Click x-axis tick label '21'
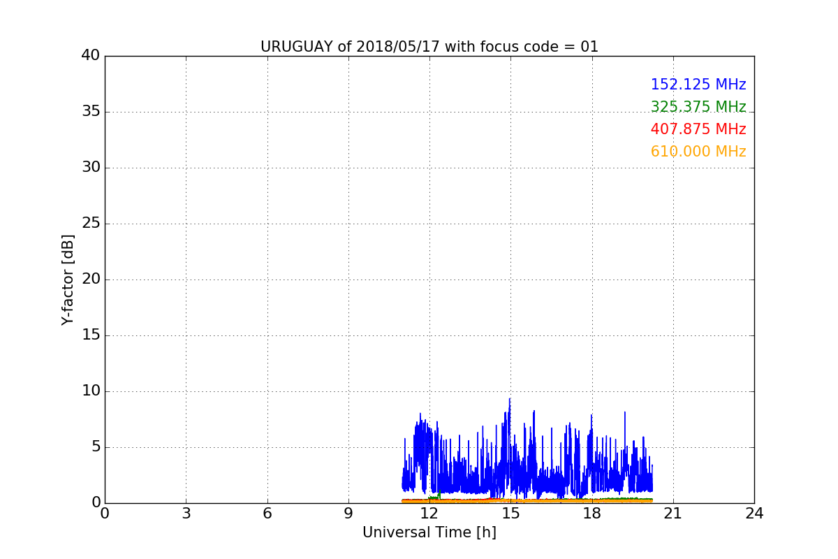The width and height of the screenshot is (838, 559). [673, 513]
